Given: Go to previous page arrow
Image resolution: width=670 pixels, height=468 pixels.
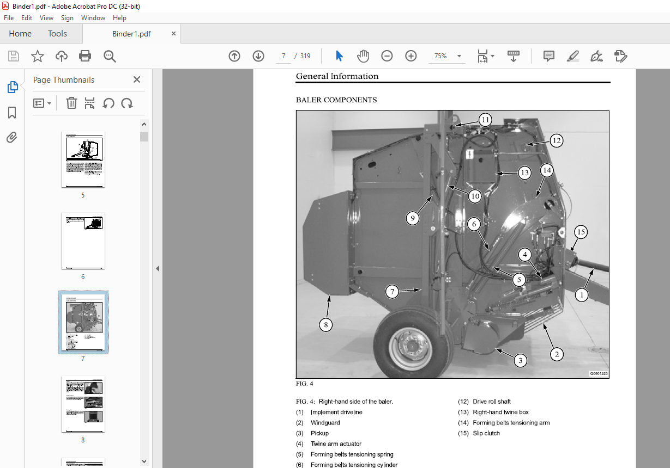Looking at the screenshot, I should pos(234,56).
